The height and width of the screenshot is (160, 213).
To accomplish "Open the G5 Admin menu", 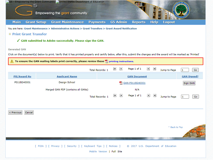I will (x=118, y=22).
